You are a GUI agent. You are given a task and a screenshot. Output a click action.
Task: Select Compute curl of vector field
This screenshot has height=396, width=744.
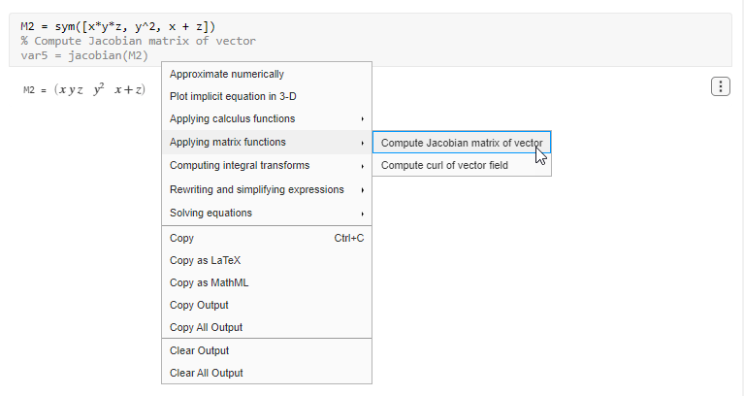pyautogui.click(x=444, y=165)
